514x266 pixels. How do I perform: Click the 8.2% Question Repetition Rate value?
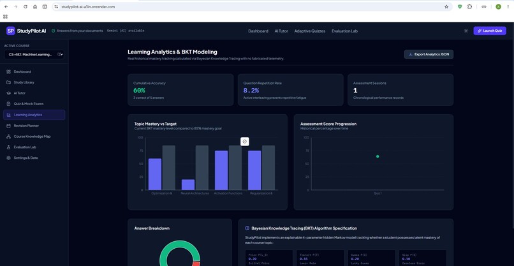(251, 91)
